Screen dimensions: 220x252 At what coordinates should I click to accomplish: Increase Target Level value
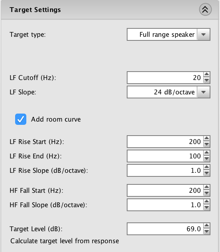point(207,226)
